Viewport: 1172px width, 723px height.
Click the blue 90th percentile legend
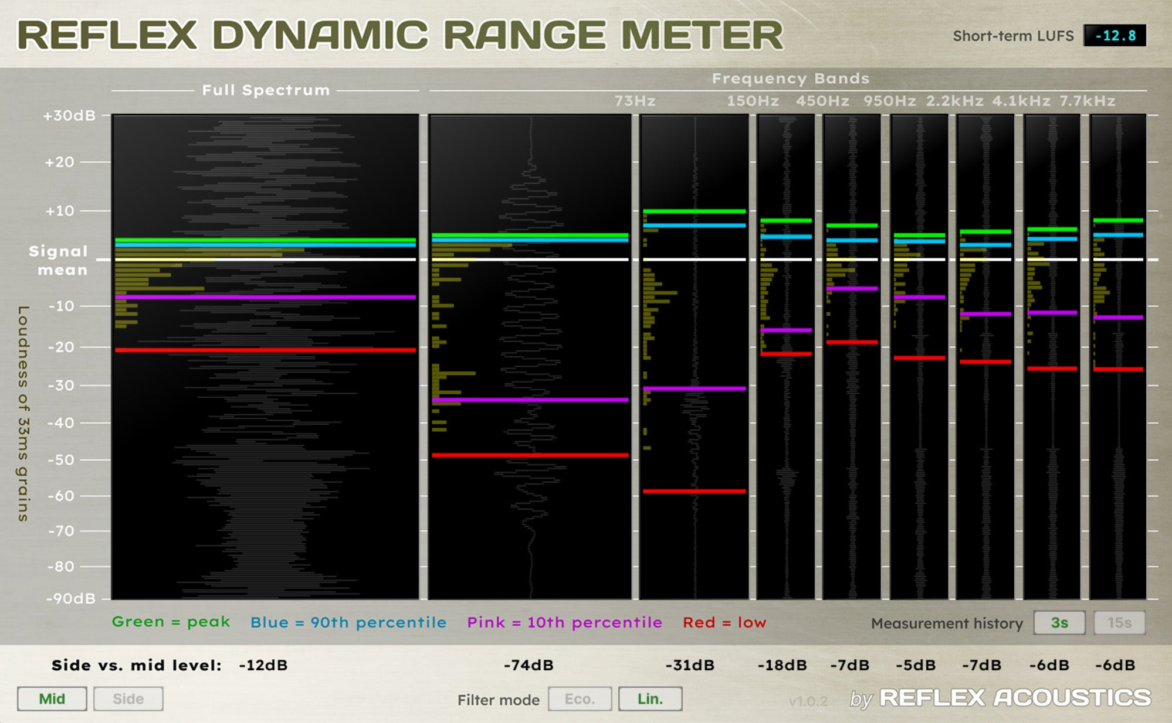[347, 622]
